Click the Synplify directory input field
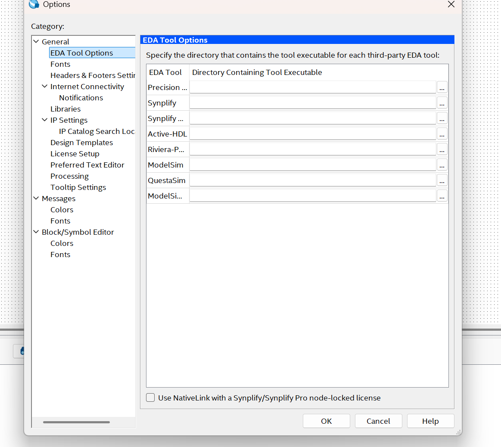 (313, 103)
